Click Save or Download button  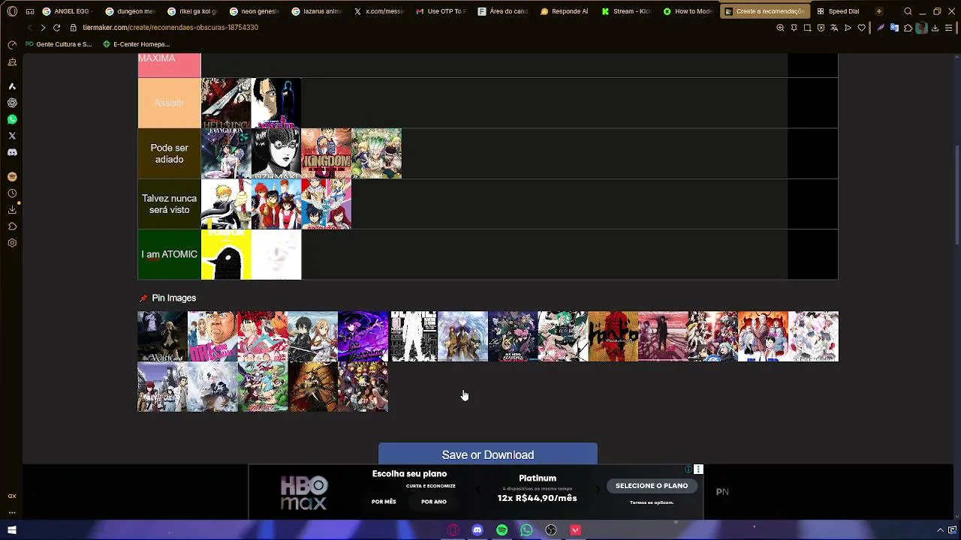click(x=488, y=454)
